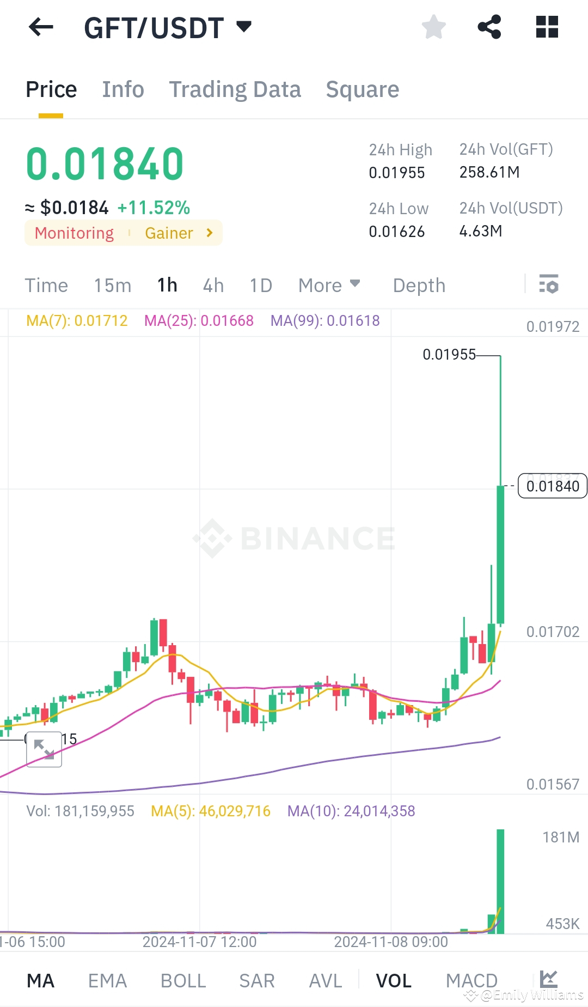Select the MA(7) indicator label

[x=76, y=321]
